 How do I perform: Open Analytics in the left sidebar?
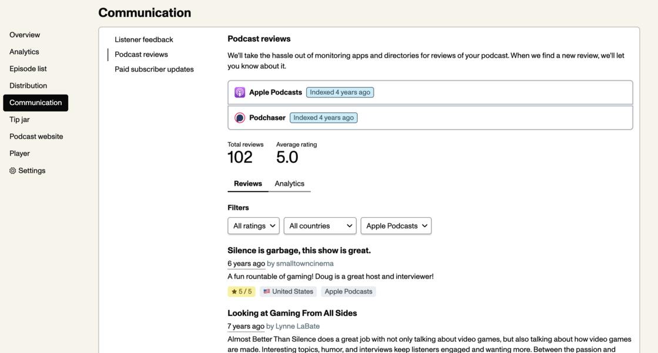[24, 52]
